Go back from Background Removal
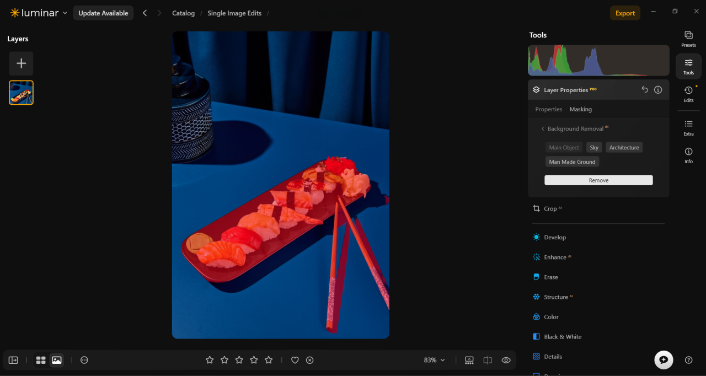 coord(543,128)
